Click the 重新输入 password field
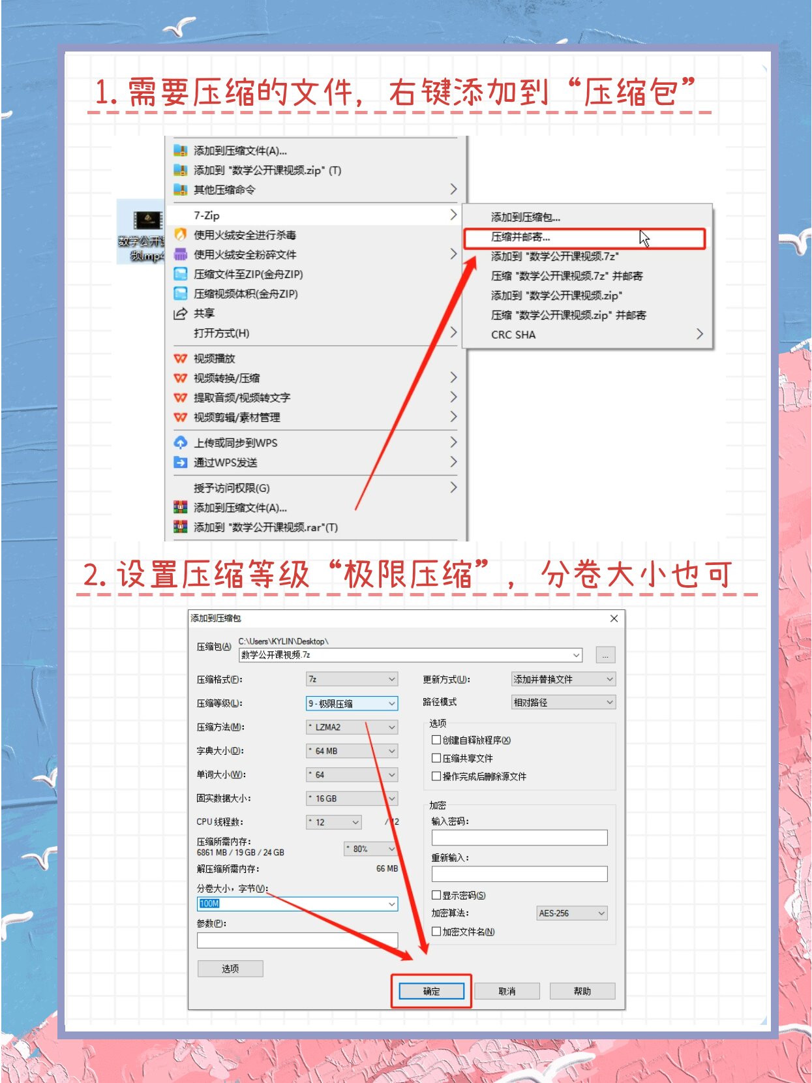This screenshot has height=1083, width=812. [519, 874]
